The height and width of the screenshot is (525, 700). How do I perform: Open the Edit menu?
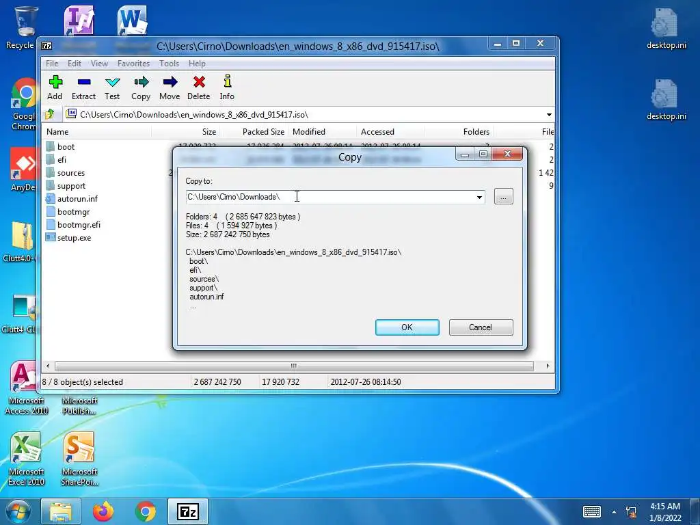[x=75, y=64]
